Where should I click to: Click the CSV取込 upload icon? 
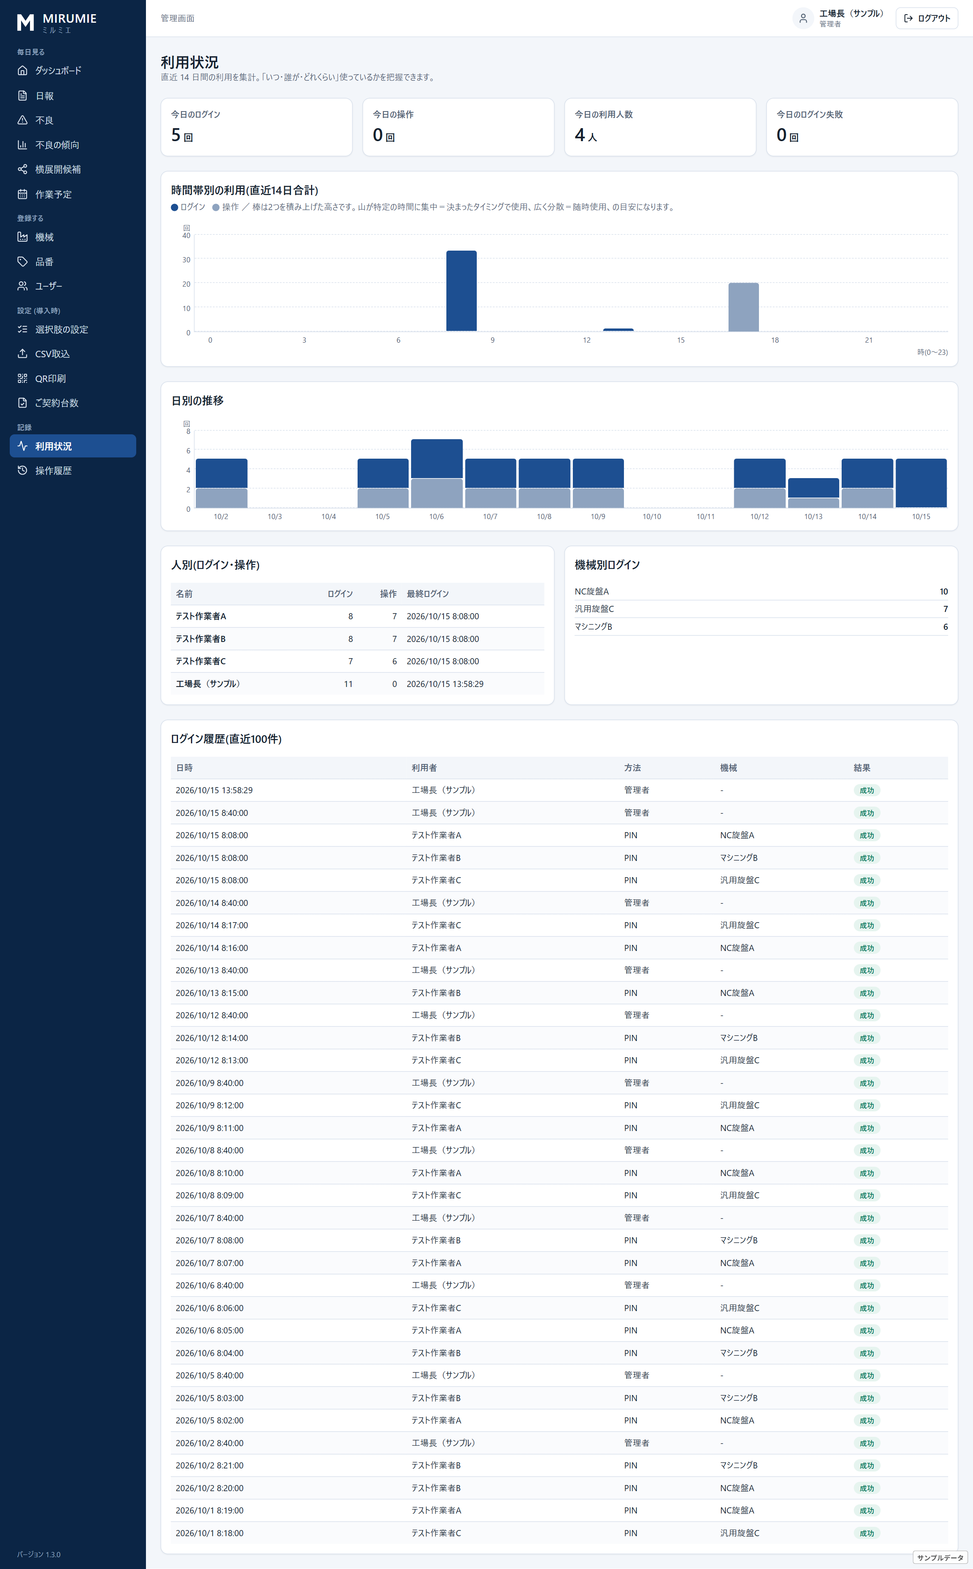(23, 354)
